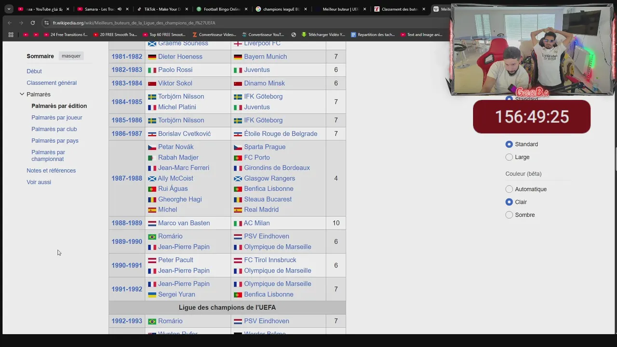The width and height of the screenshot is (617, 347).
Task: Hide the Sommaire using masquer button
Action: coord(71,56)
